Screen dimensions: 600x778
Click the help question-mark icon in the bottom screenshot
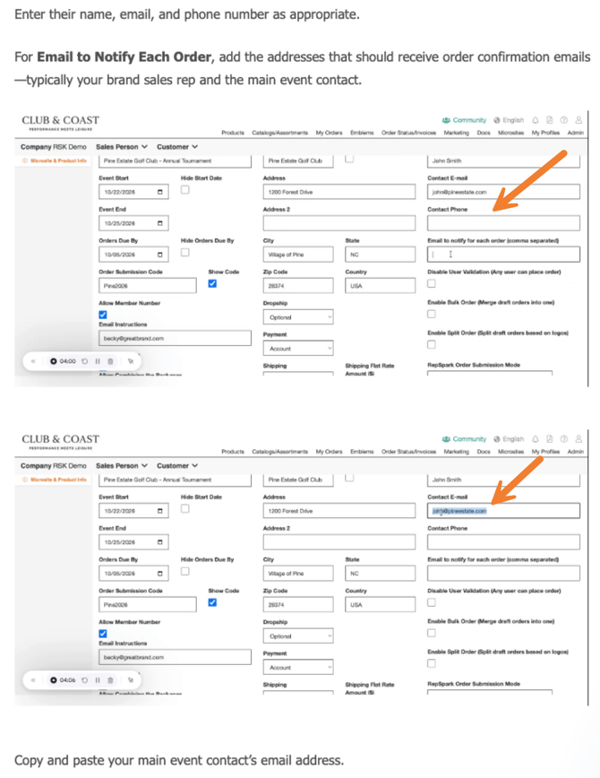point(564,439)
